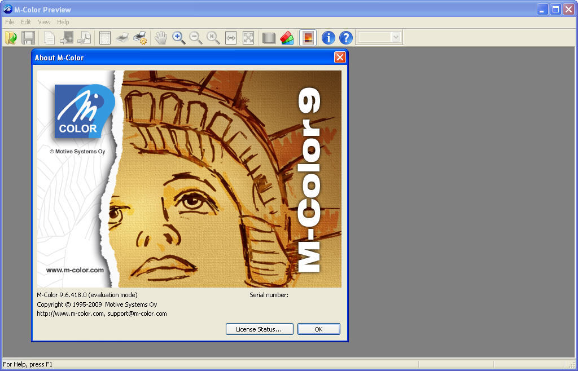
Task: Select the Copy page icon
Action: (49, 38)
